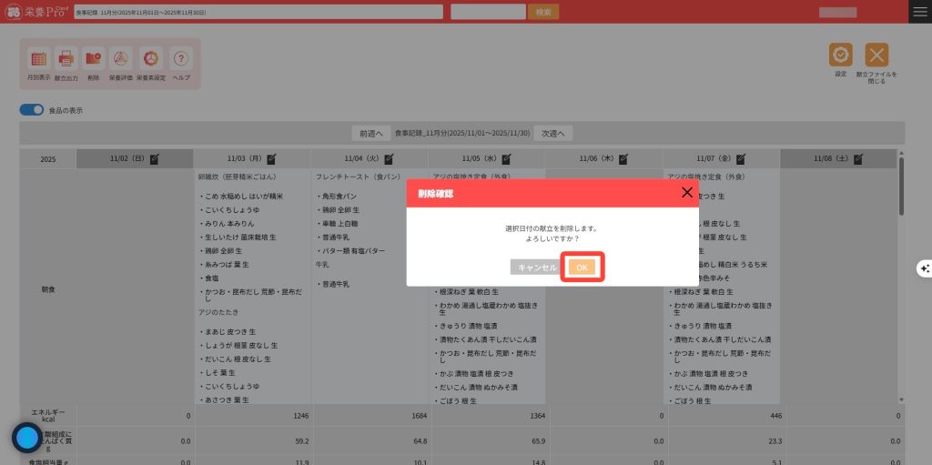Open the hamburger menu in top-right corner

(x=919, y=12)
